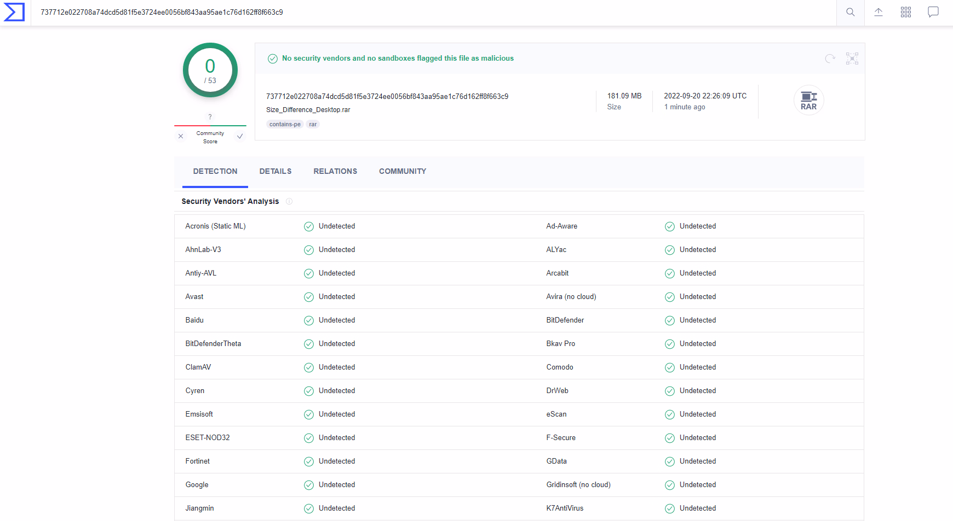Select the BitDefenderTheta vendor name
This screenshot has height=521, width=953.
click(213, 344)
